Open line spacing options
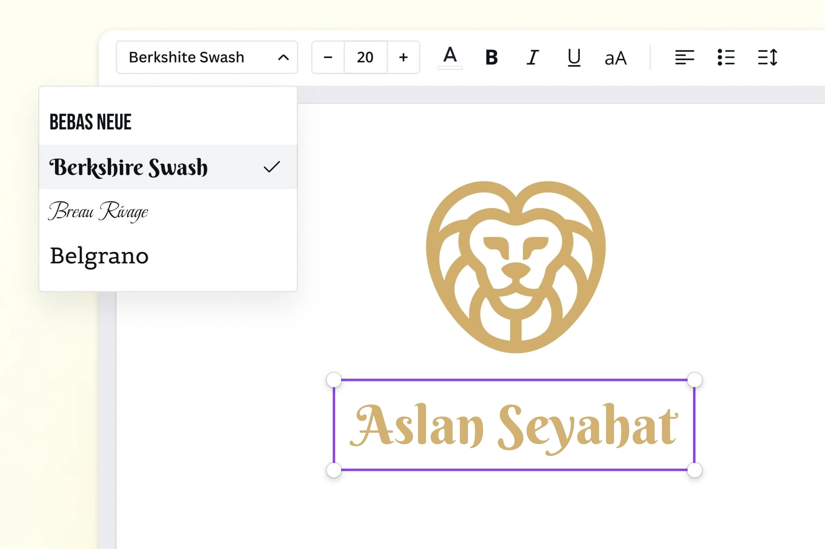The width and height of the screenshot is (825, 549). point(768,57)
